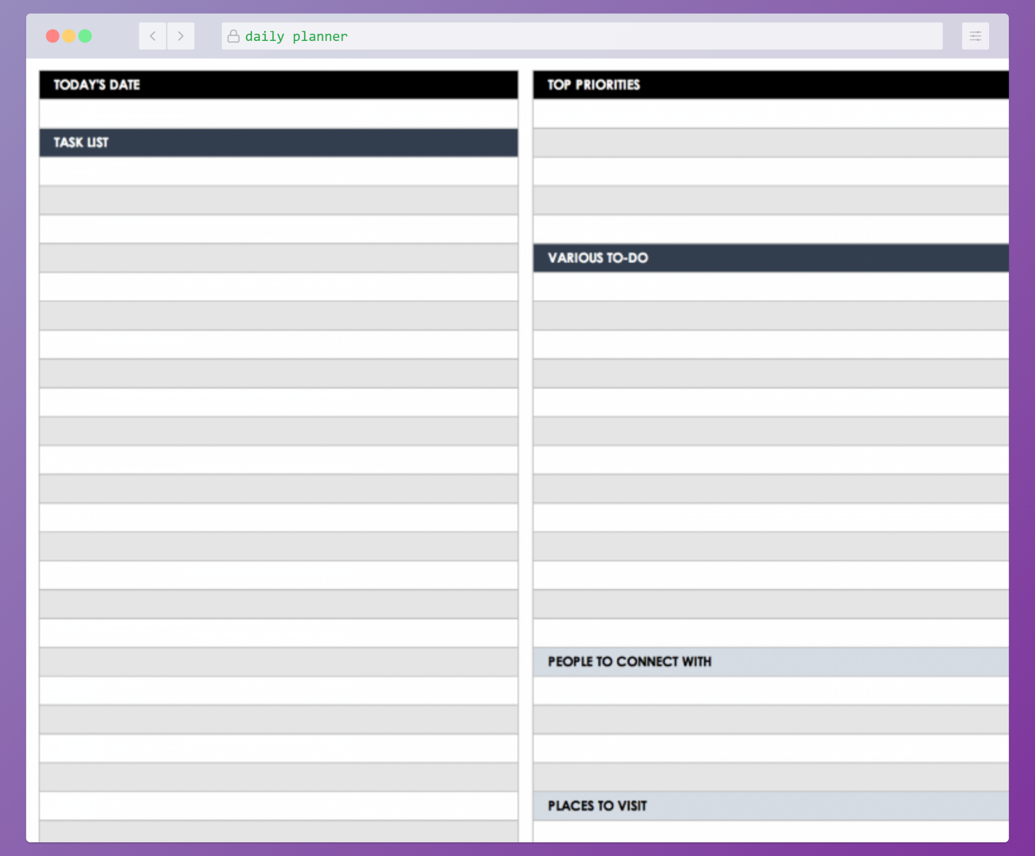
Task: Click the green maximize window dot
Action: coord(85,36)
